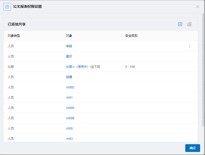
Task: Select the 分部 row security level 0 - 100
Action: (130, 67)
